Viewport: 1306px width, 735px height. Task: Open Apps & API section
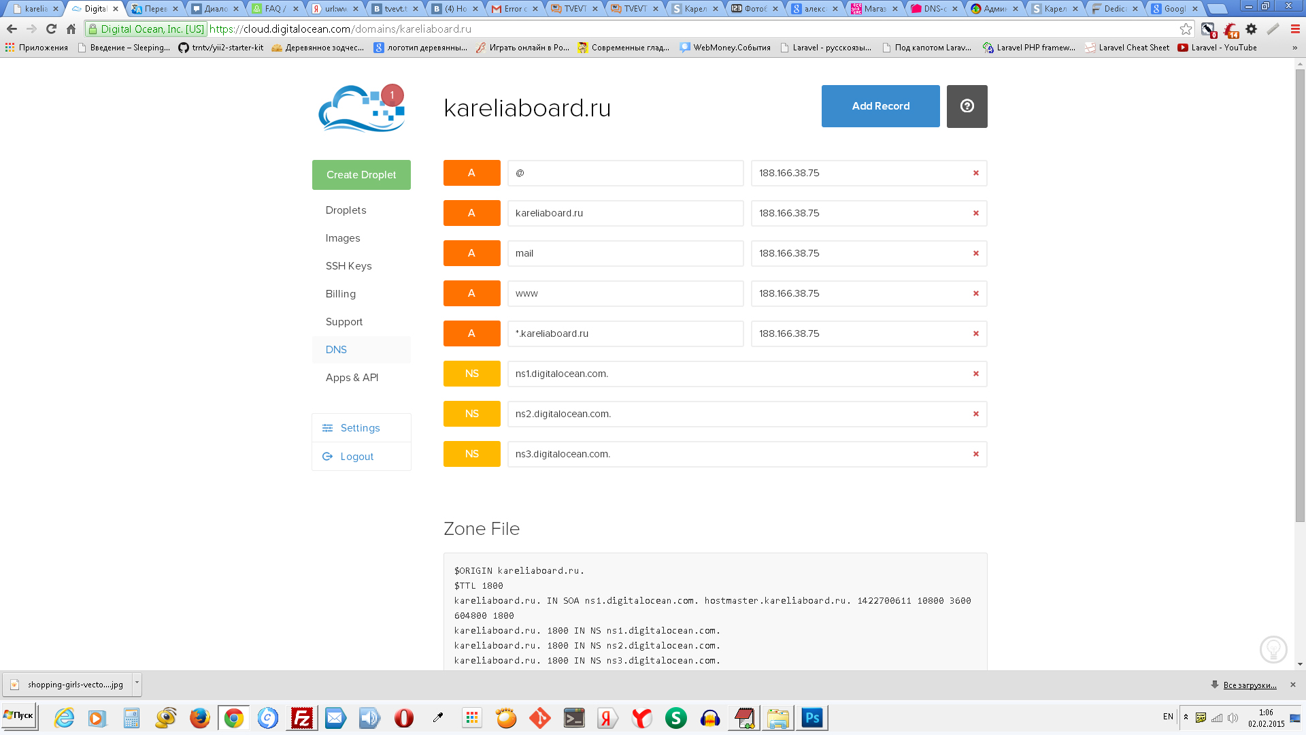(352, 378)
